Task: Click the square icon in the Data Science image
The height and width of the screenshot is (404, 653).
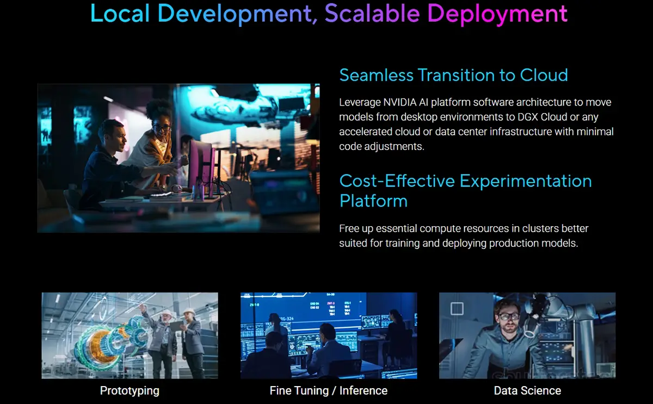Action: (457, 309)
